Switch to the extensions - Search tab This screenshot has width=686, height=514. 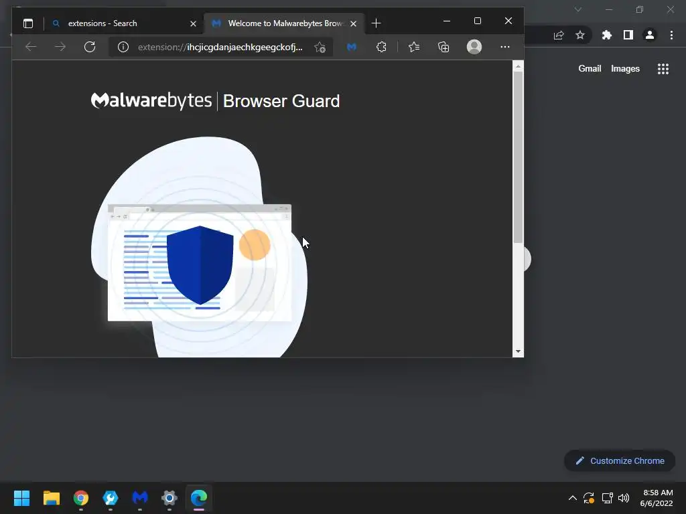124,23
